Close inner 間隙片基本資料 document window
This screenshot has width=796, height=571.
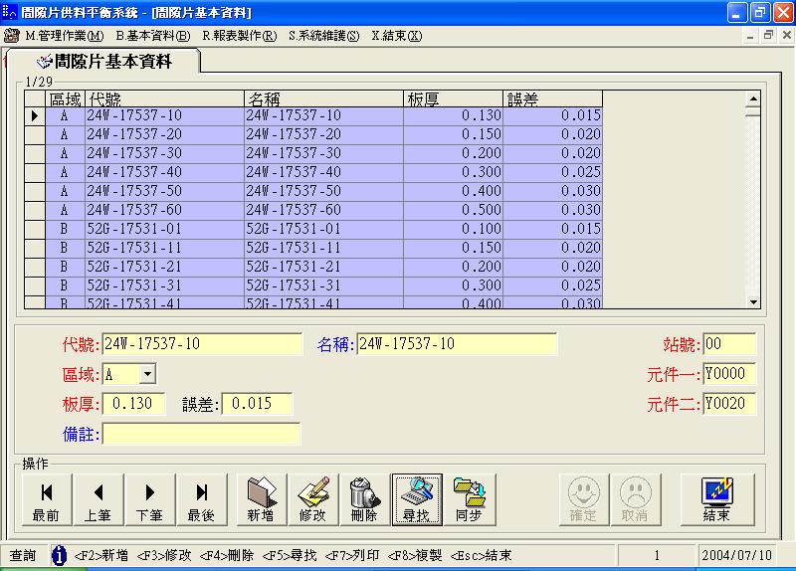(x=786, y=35)
